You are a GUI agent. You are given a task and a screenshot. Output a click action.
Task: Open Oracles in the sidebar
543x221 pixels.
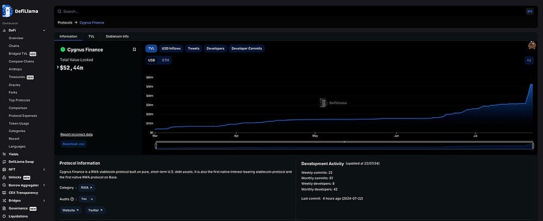15,85
